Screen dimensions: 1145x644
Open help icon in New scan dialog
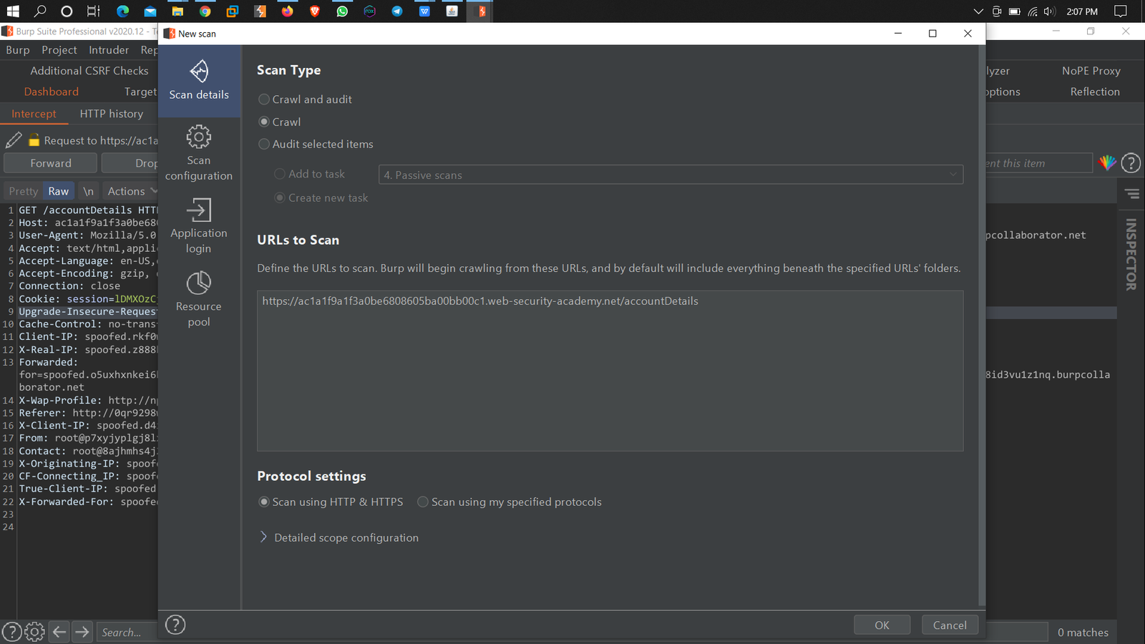coord(175,625)
